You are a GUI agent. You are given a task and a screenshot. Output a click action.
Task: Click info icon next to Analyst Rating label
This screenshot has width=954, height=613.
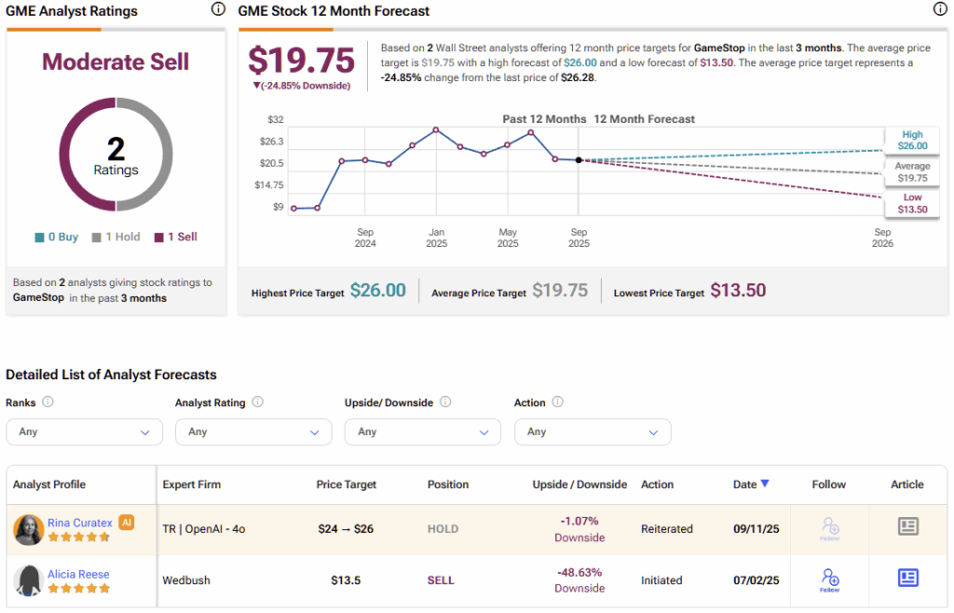pyautogui.click(x=257, y=402)
